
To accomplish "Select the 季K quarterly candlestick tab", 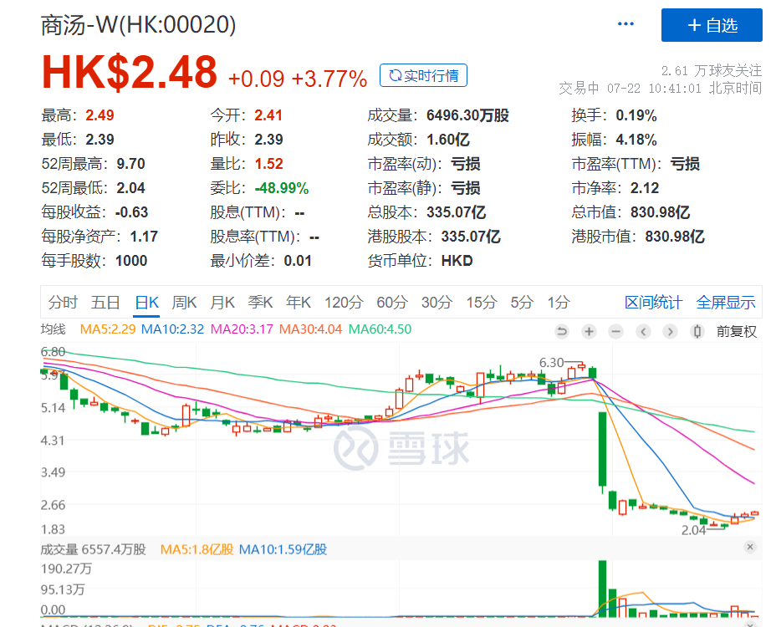I will coord(260,302).
